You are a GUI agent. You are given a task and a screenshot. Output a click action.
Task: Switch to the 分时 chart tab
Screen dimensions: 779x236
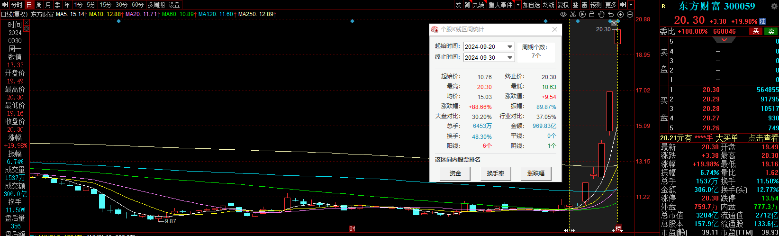[x=17, y=5]
